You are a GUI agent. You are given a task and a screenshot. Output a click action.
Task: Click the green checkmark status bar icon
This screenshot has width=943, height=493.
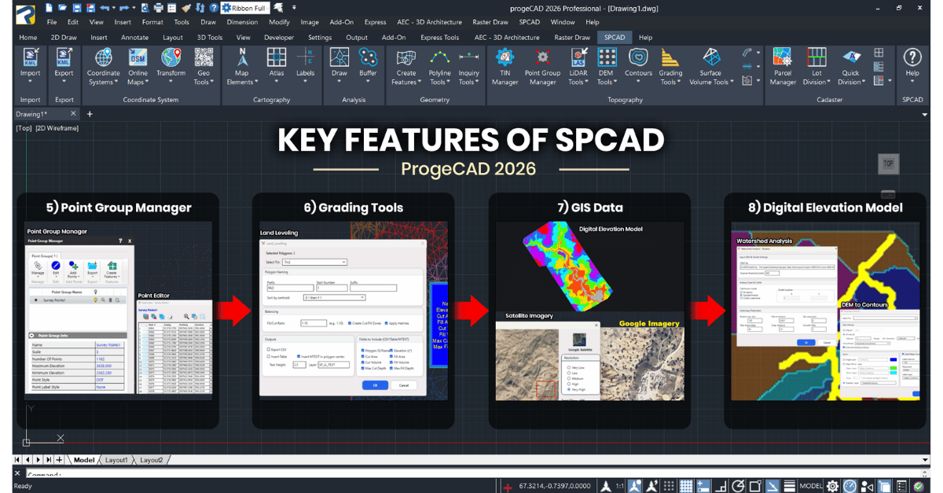coord(918,486)
